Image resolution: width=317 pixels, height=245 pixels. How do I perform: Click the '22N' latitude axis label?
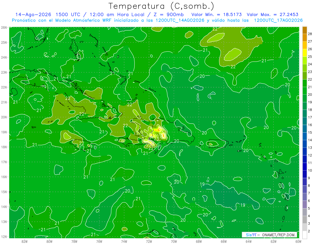(x=4, y=87)
